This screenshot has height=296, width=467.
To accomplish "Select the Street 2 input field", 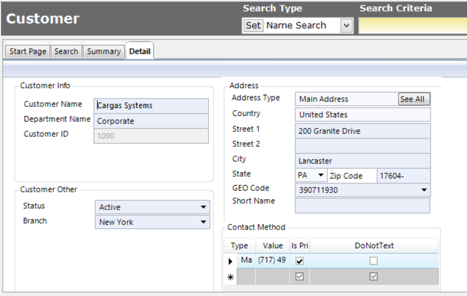I will (x=363, y=145).
